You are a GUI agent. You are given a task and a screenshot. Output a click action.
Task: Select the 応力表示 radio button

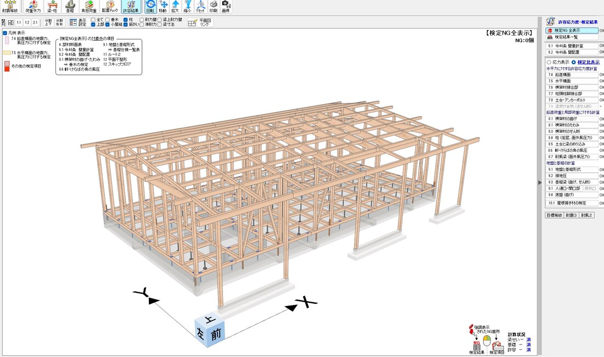point(549,62)
